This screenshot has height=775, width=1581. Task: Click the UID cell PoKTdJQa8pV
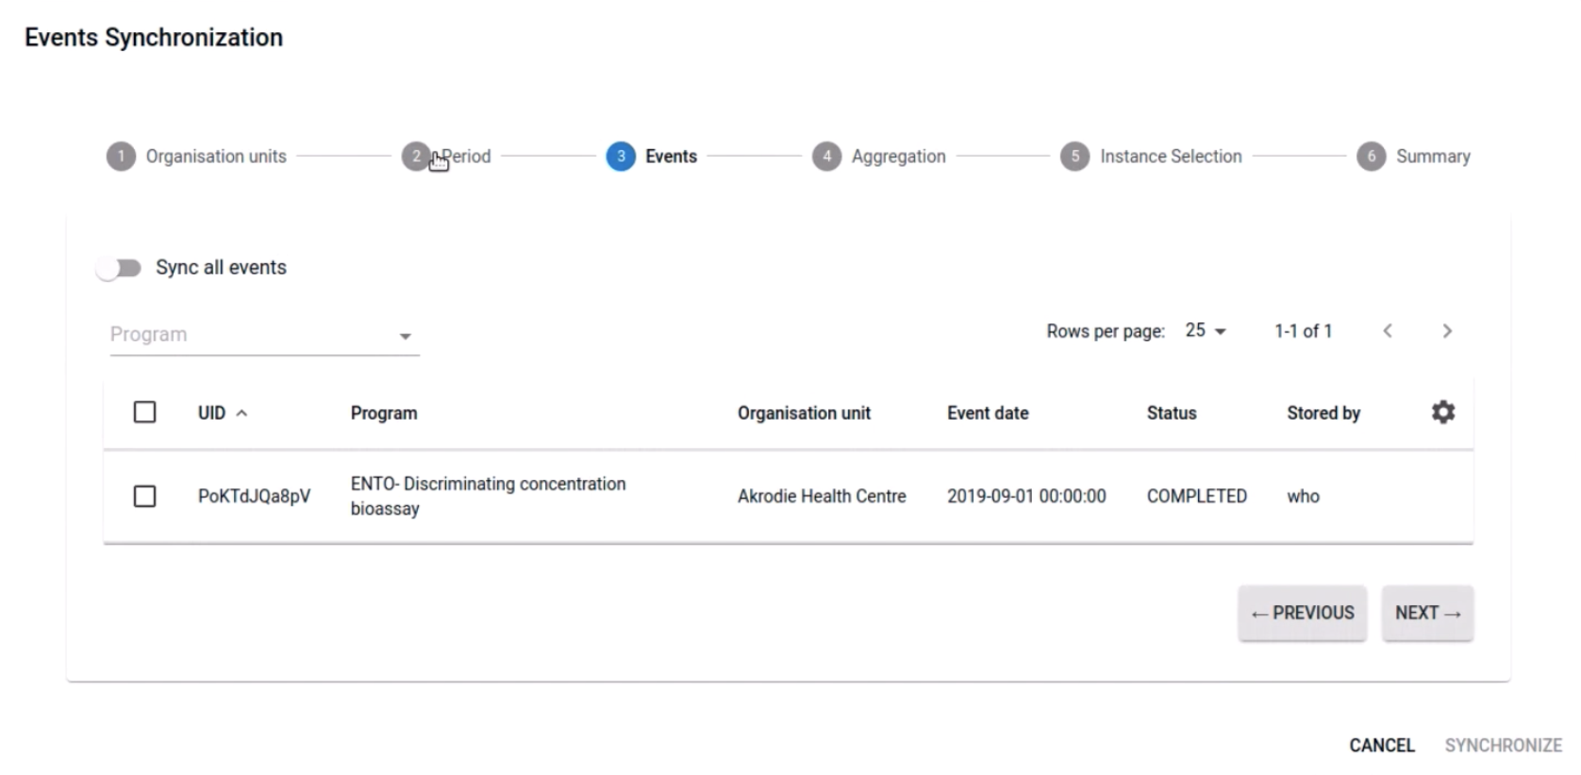[254, 496]
